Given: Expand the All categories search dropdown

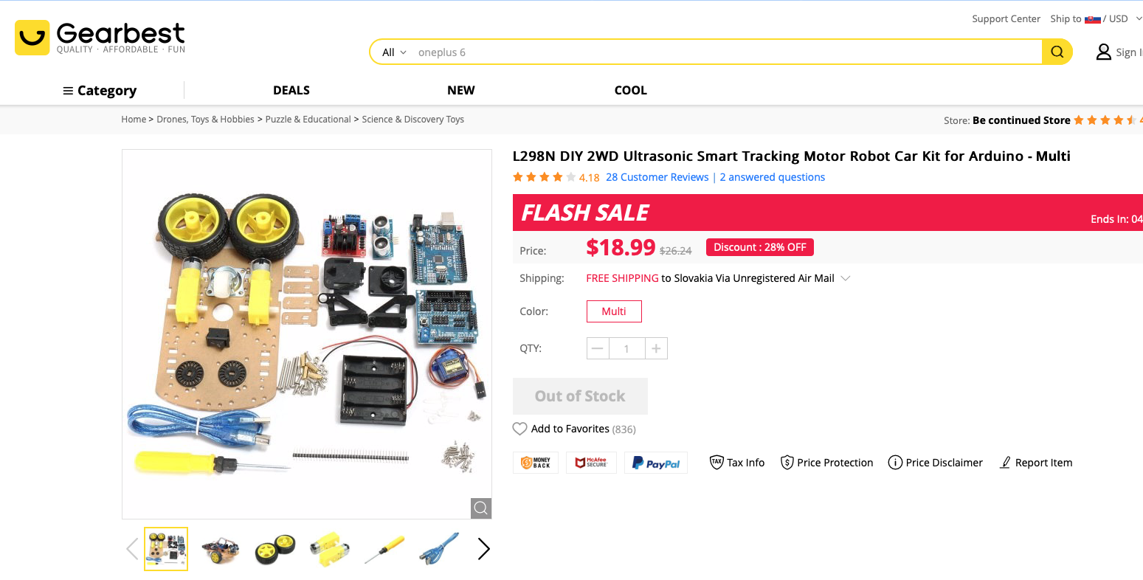Looking at the screenshot, I should point(394,52).
